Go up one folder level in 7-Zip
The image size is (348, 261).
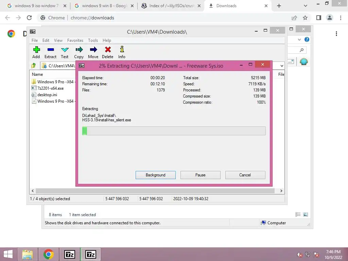point(34,66)
